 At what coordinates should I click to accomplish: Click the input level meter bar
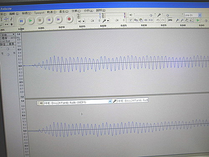[115, 15]
